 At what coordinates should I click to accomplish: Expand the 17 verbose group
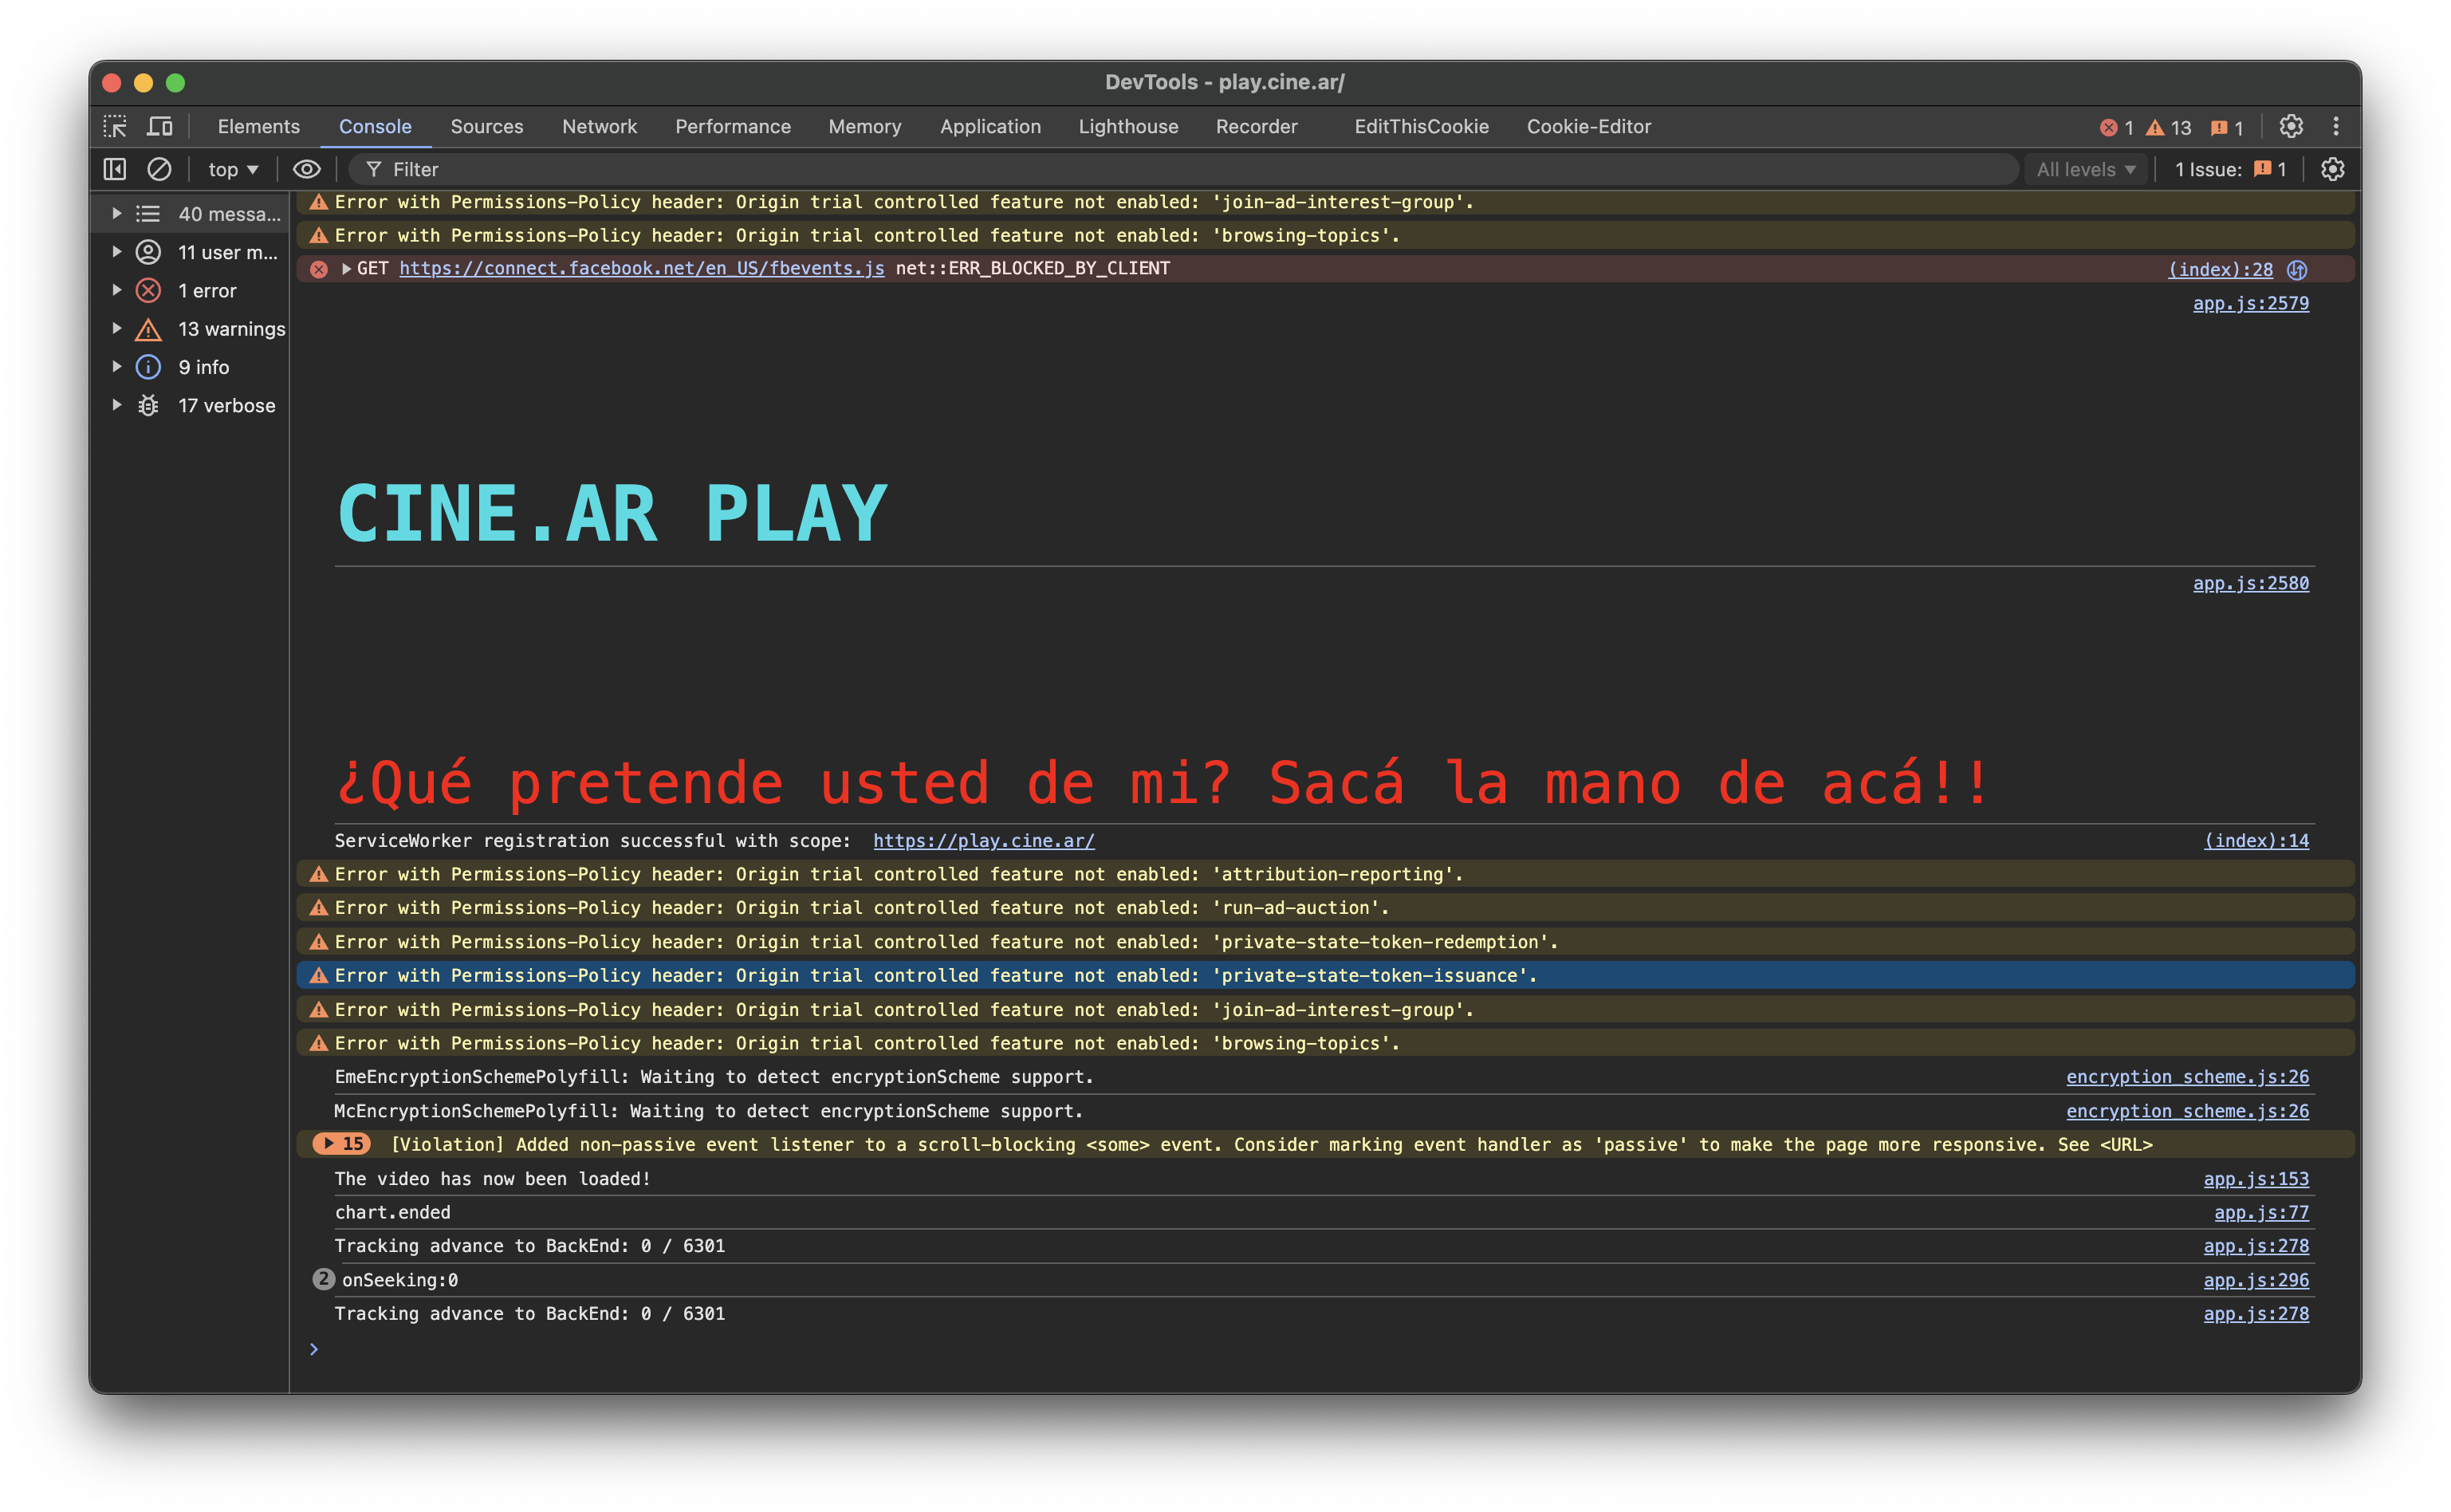[x=117, y=405]
